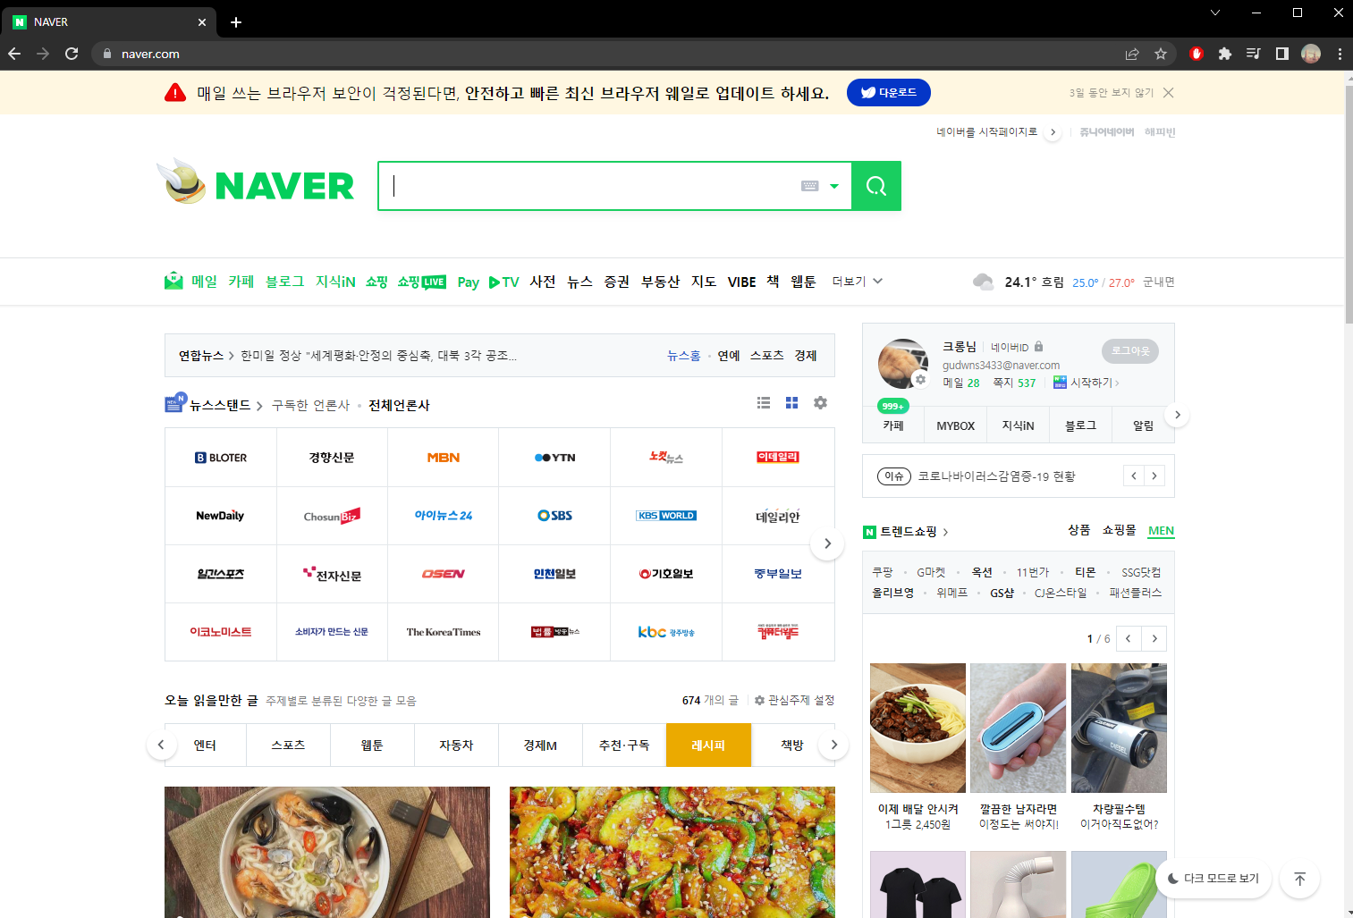Viewport: 1353px width, 918px height.
Task: Click the 로그아웃 logout button
Action: [1130, 351]
